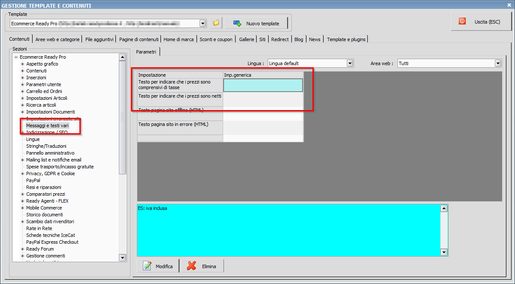Expand the Parametri utente tree node
The height and width of the screenshot is (284, 515).
23,84
